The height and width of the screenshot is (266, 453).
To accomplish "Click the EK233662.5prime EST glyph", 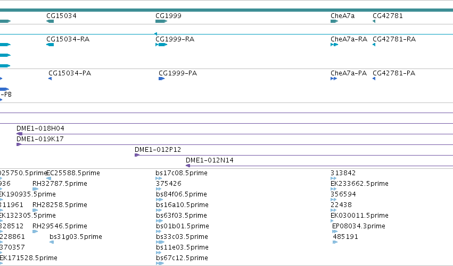I will [333, 189].
